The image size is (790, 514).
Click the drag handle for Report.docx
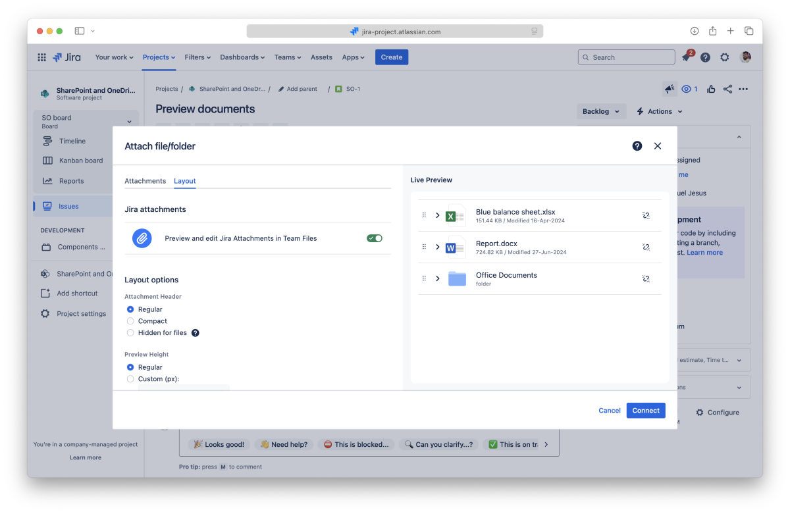[424, 247]
